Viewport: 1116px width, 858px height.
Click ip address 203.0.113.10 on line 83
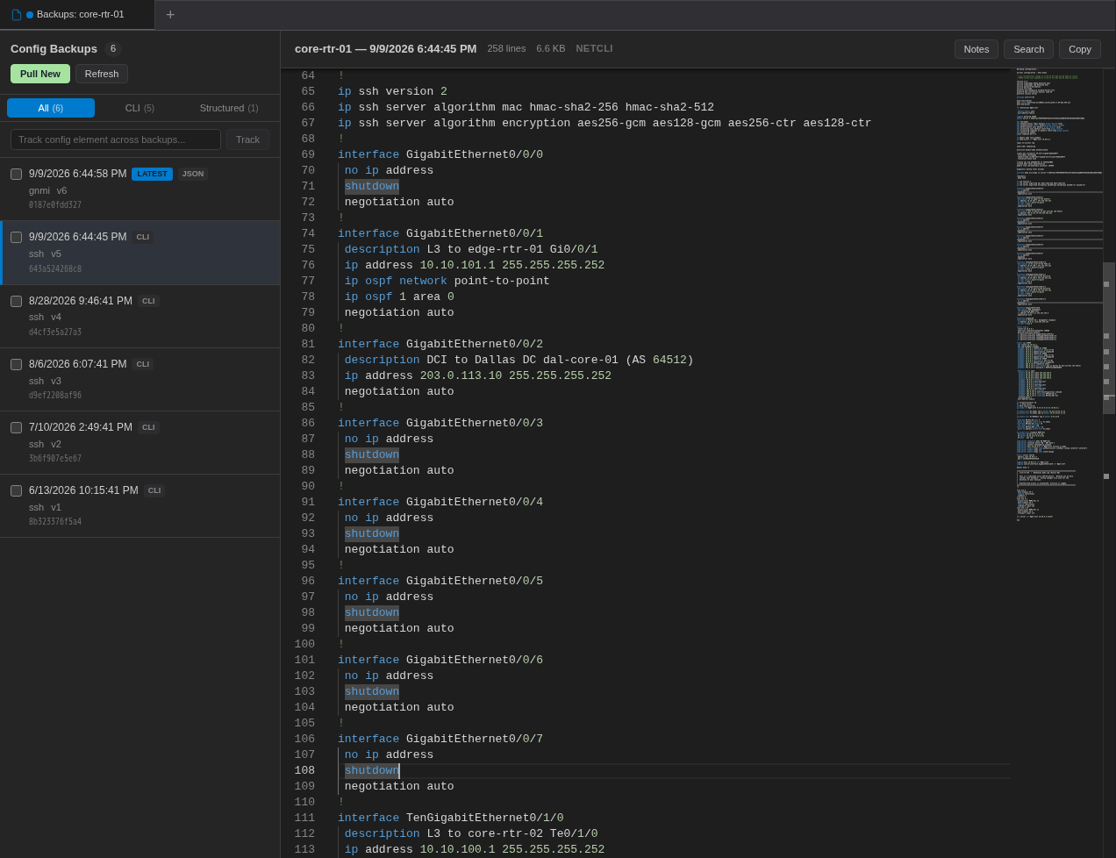tap(478, 375)
